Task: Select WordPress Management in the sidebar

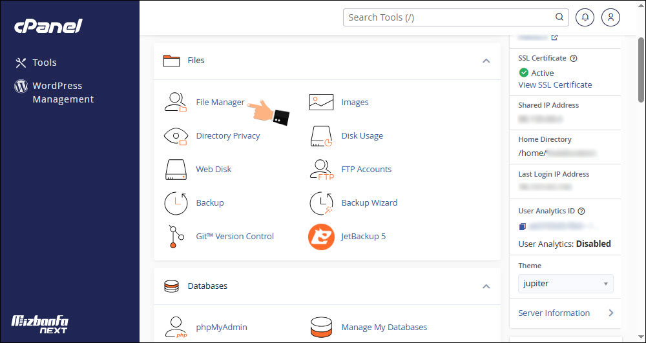Action: click(63, 93)
